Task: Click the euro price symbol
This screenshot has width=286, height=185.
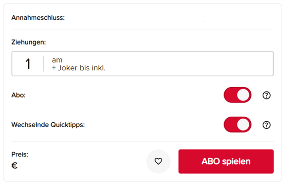Action: tap(14, 165)
